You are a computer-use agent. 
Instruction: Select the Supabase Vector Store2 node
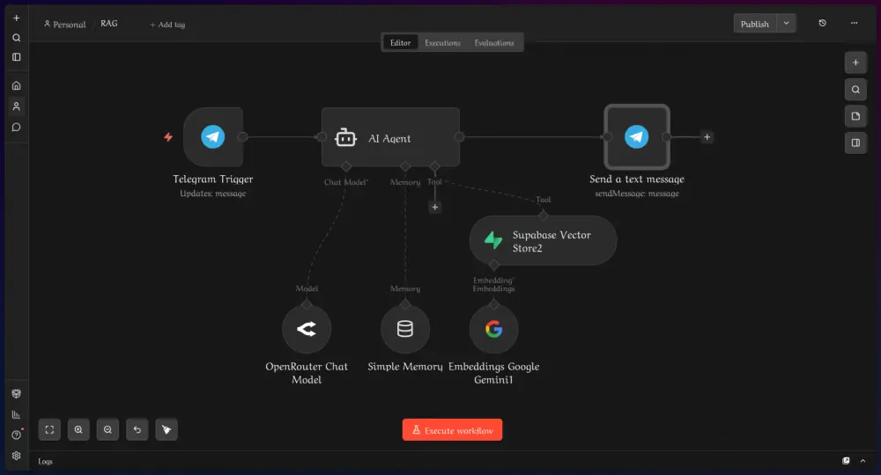coord(543,241)
